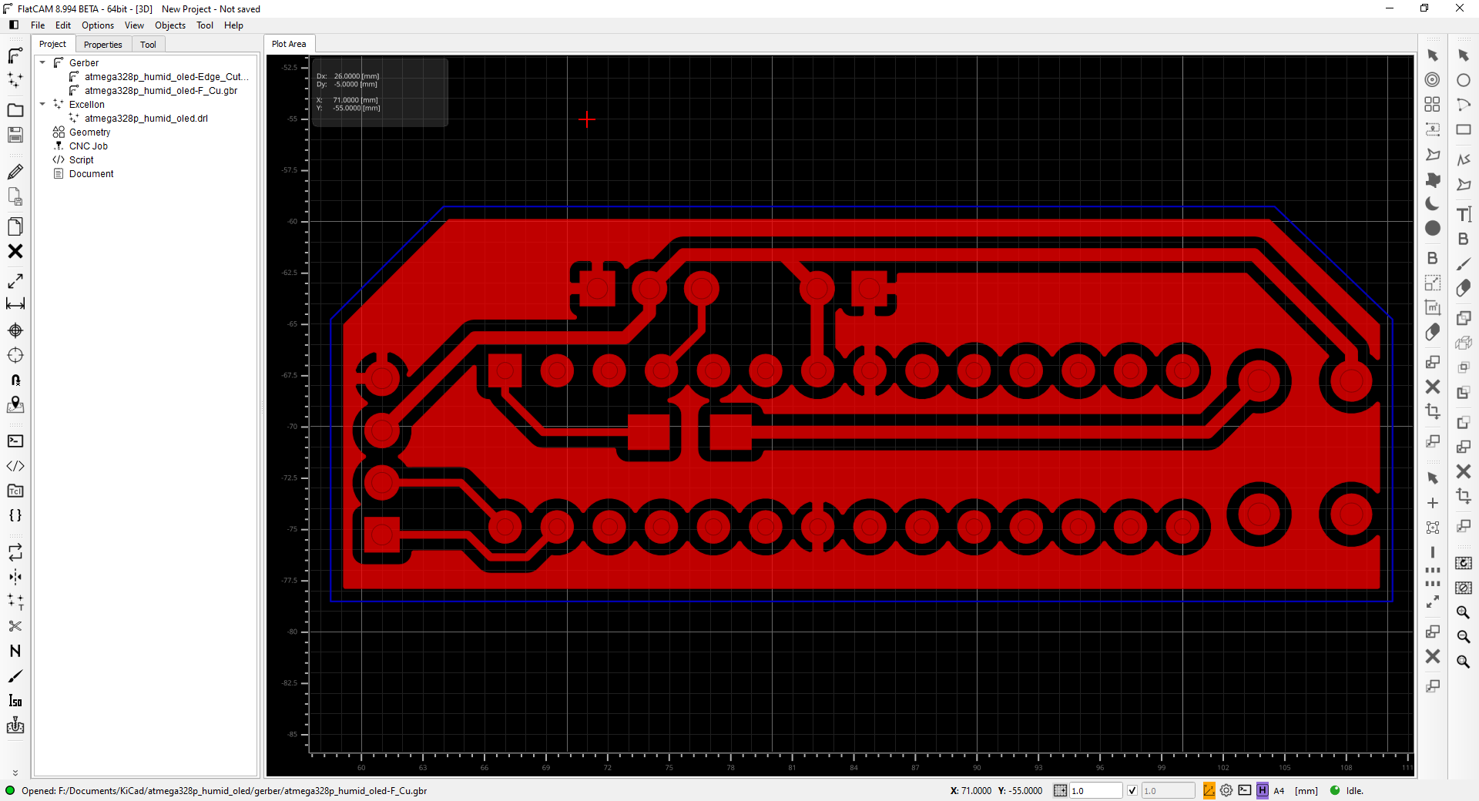The width and height of the screenshot is (1479, 801).
Task: Switch to the Tool tab in left panel
Action: [x=148, y=45]
